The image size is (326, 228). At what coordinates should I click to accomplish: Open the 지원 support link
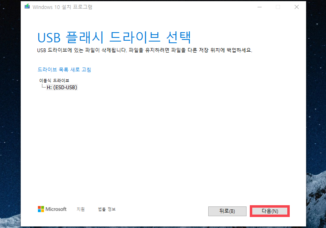[x=81, y=209]
